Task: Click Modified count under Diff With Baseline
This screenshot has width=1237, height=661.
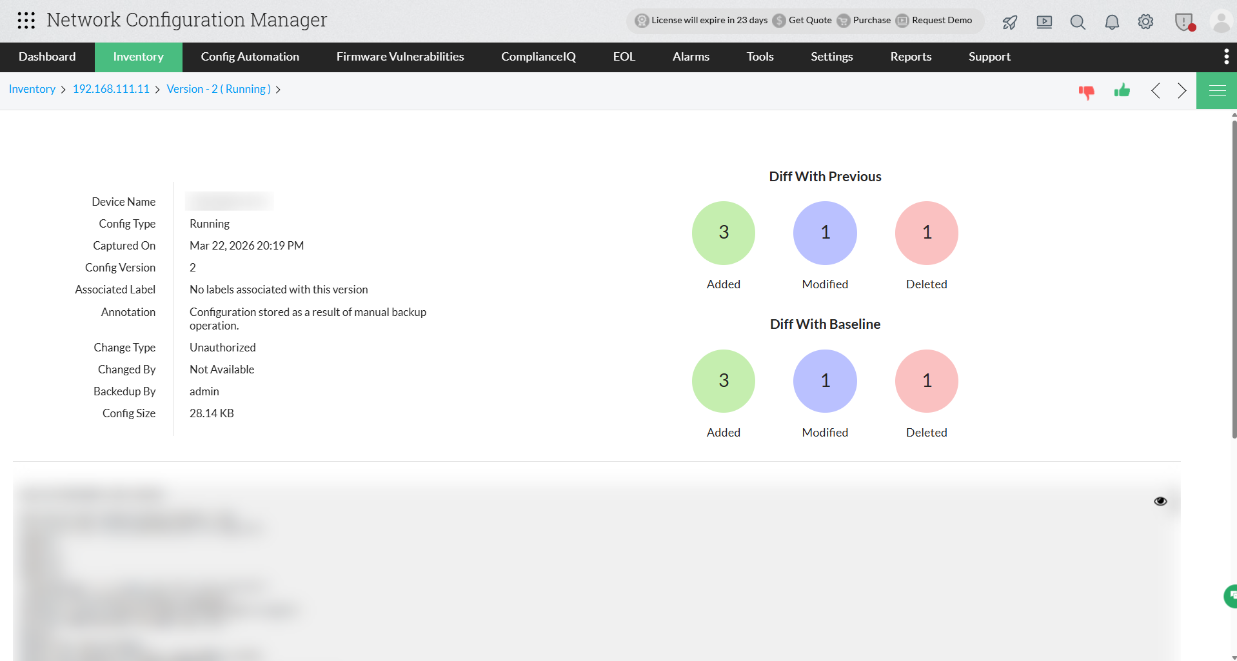Action: pos(826,381)
